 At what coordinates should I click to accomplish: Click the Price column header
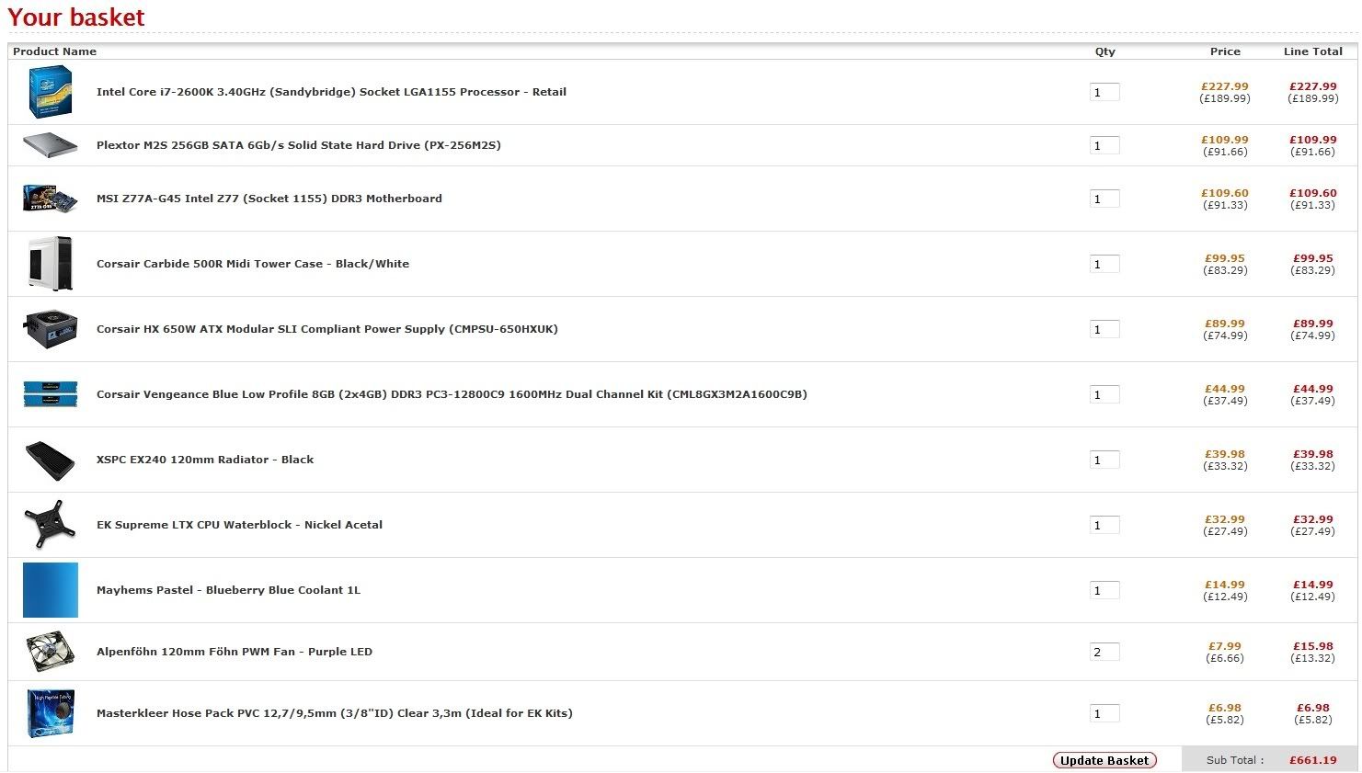1225,51
